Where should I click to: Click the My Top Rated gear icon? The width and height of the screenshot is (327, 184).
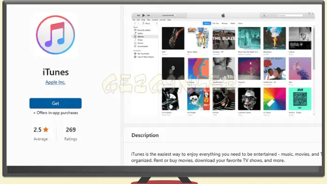tap(135, 54)
